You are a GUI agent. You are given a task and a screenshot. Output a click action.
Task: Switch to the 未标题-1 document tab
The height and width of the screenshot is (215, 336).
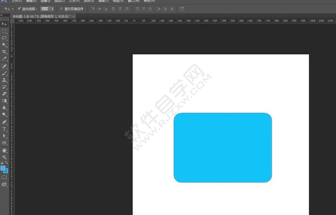coord(41,17)
